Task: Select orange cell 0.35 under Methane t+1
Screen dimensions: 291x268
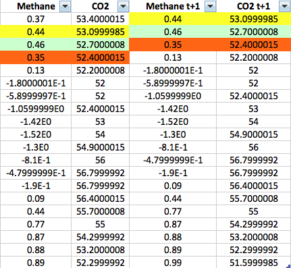Action: (173, 45)
